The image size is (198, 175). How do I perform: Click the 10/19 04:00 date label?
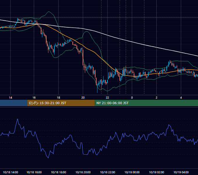pyautogui.click(x=181, y=172)
